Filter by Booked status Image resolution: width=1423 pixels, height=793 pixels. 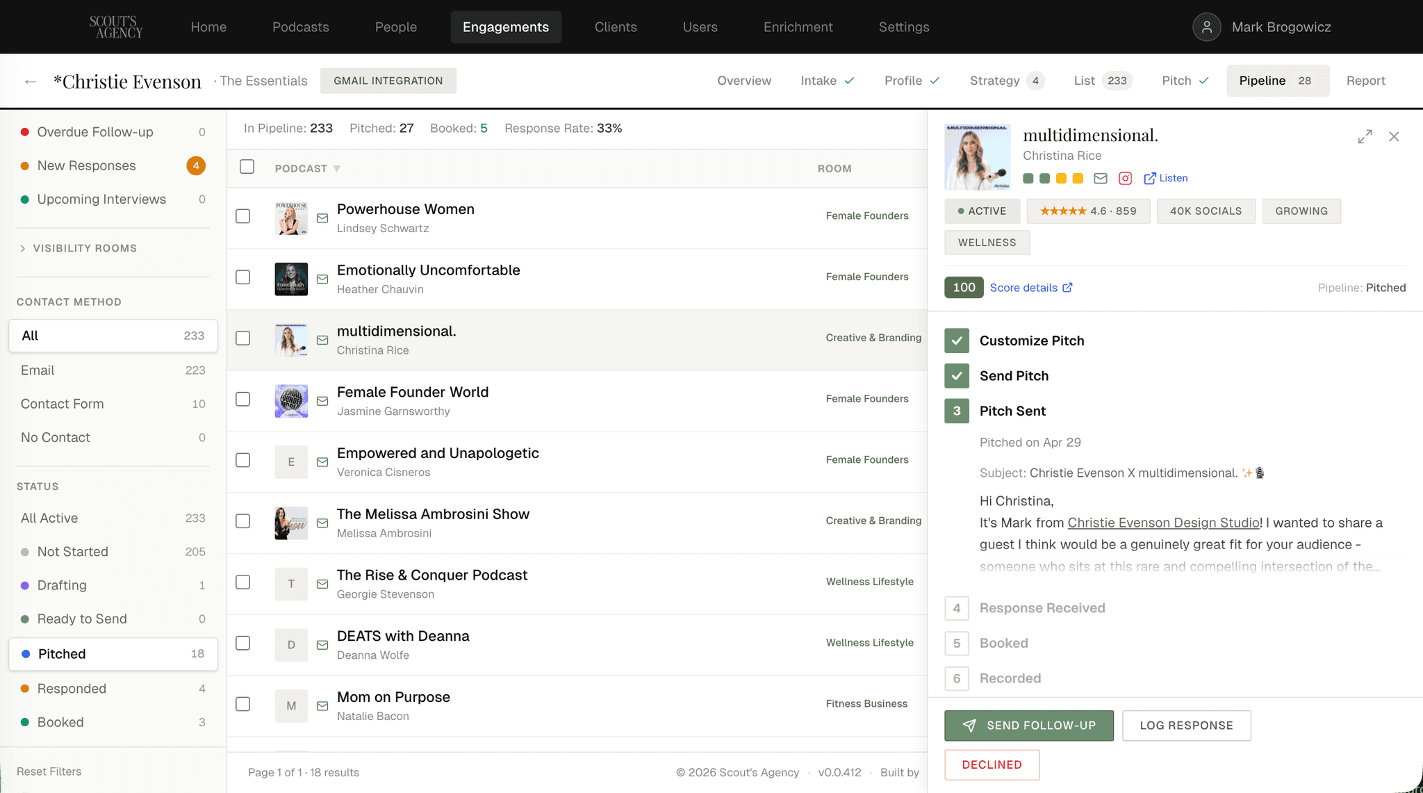pos(113,722)
